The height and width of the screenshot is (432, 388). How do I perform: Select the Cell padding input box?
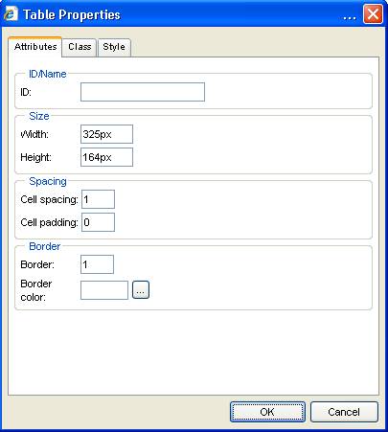coord(98,222)
